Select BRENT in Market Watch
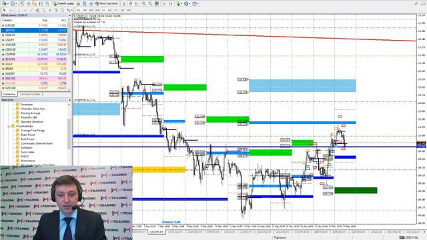427x240 pixels. click(x=34, y=69)
